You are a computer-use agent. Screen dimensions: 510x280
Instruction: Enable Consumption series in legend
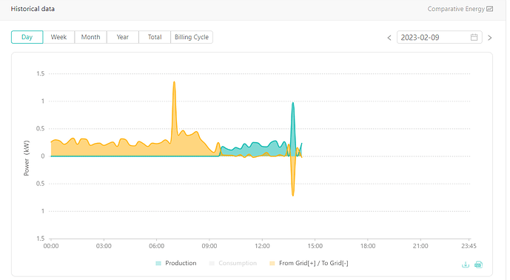(x=233, y=263)
